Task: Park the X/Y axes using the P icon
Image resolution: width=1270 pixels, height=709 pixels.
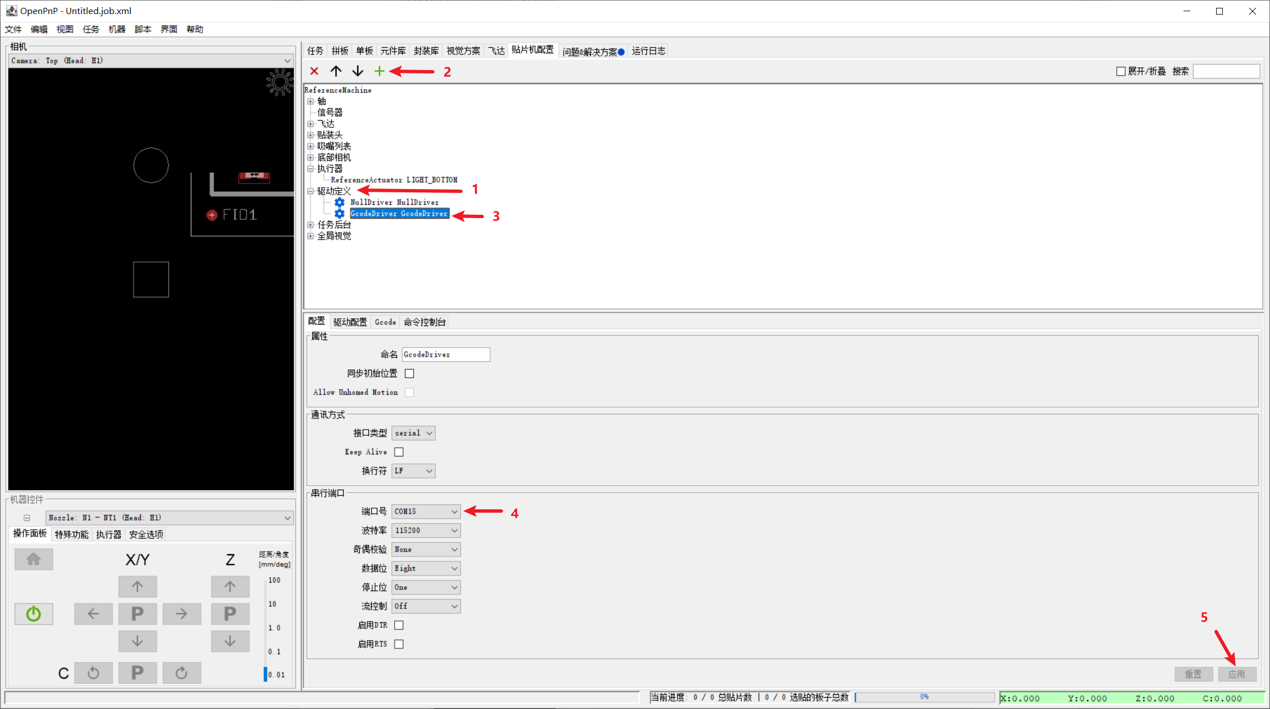Action: point(138,614)
